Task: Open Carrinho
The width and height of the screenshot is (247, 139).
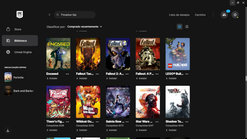Action: (x=200, y=15)
